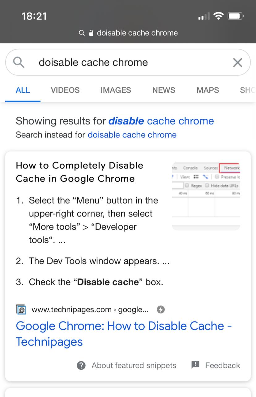Image resolution: width=256 pixels, height=397 pixels.
Task: Tap the Wi-Fi status icon
Action: point(219,16)
